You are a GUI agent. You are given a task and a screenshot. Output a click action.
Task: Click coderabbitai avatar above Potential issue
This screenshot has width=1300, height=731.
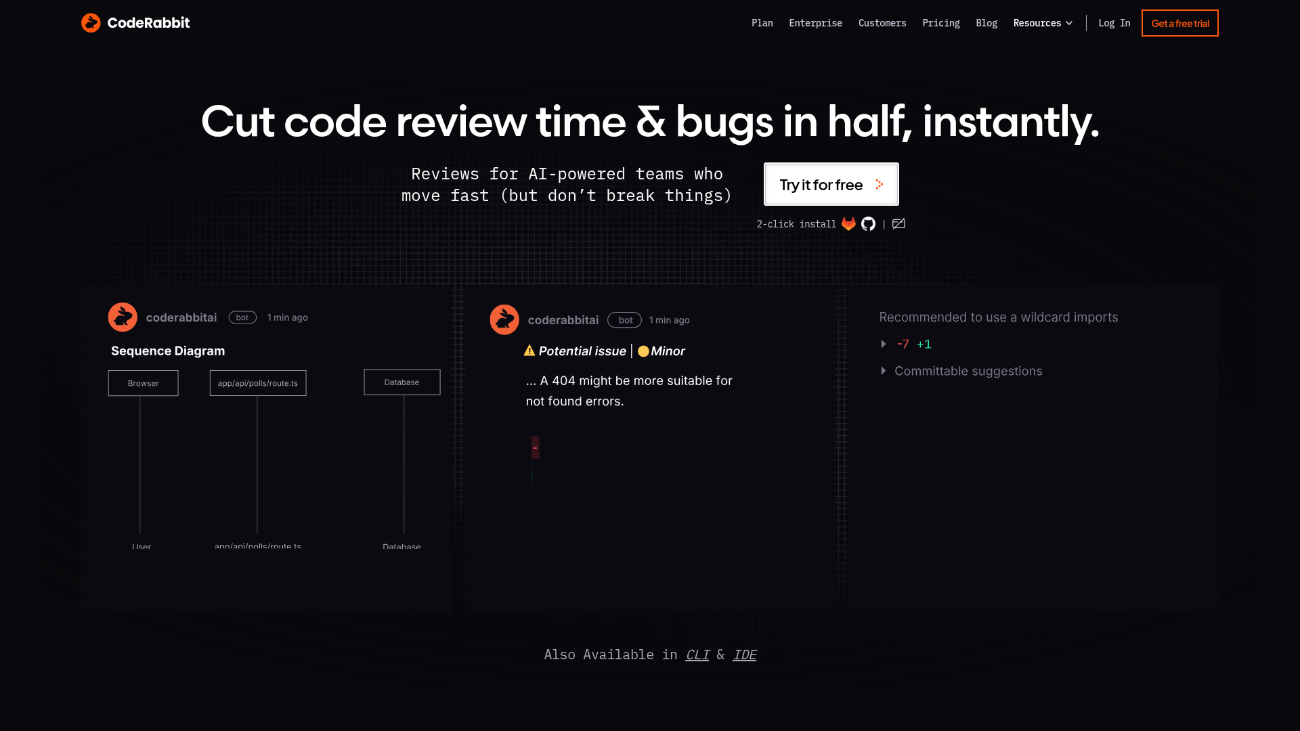[x=504, y=319]
